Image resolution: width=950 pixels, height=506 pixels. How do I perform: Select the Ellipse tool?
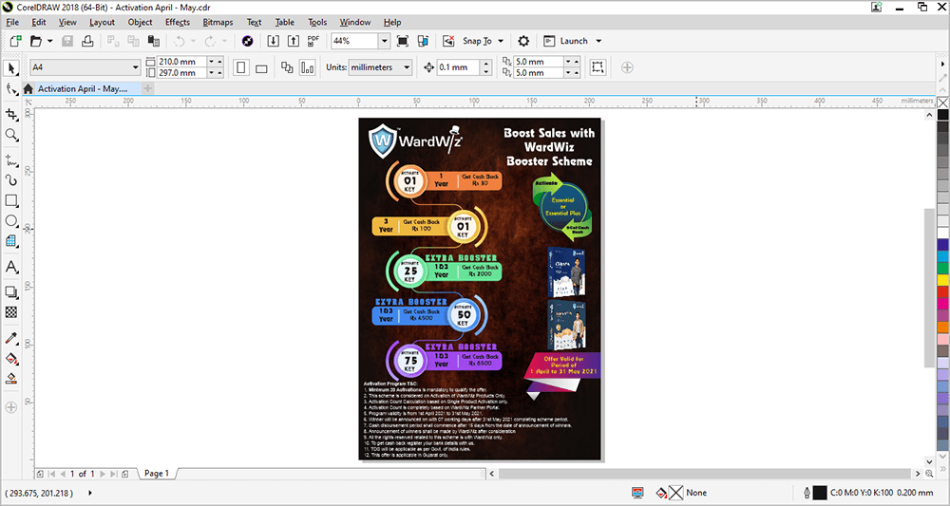coord(10,221)
